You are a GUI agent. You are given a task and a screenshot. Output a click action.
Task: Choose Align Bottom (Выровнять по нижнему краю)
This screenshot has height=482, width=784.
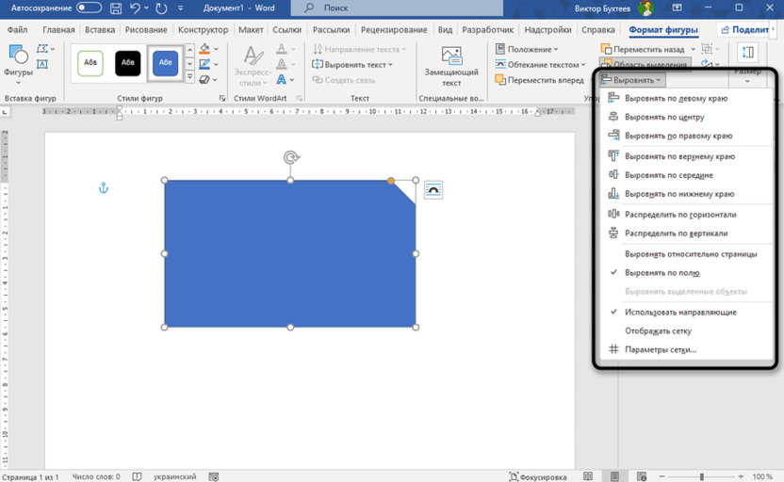click(x=678, y=194)
